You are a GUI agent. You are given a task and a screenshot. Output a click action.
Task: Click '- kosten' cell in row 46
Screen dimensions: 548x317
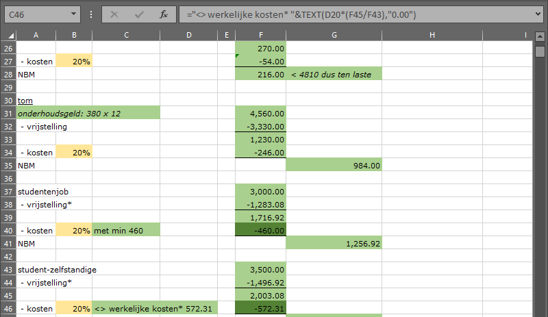[x=36, y=309]
